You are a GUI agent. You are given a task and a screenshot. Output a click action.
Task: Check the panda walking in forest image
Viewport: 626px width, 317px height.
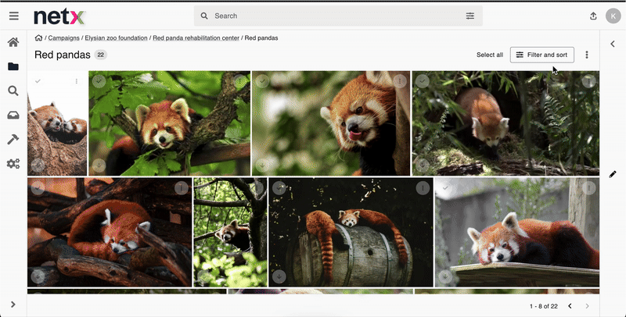coord(423,81)
